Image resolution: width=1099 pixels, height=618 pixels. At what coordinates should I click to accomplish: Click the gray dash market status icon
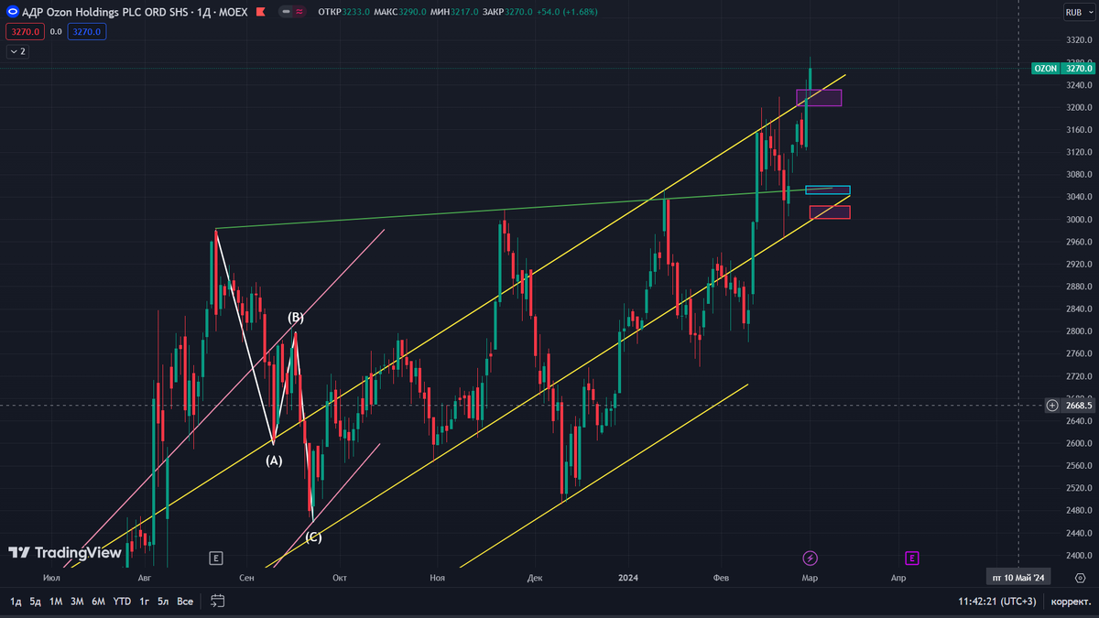[286, 13]
